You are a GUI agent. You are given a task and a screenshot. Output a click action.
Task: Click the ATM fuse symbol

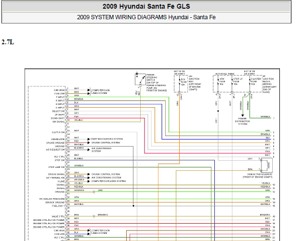click(x=218, y=80)
